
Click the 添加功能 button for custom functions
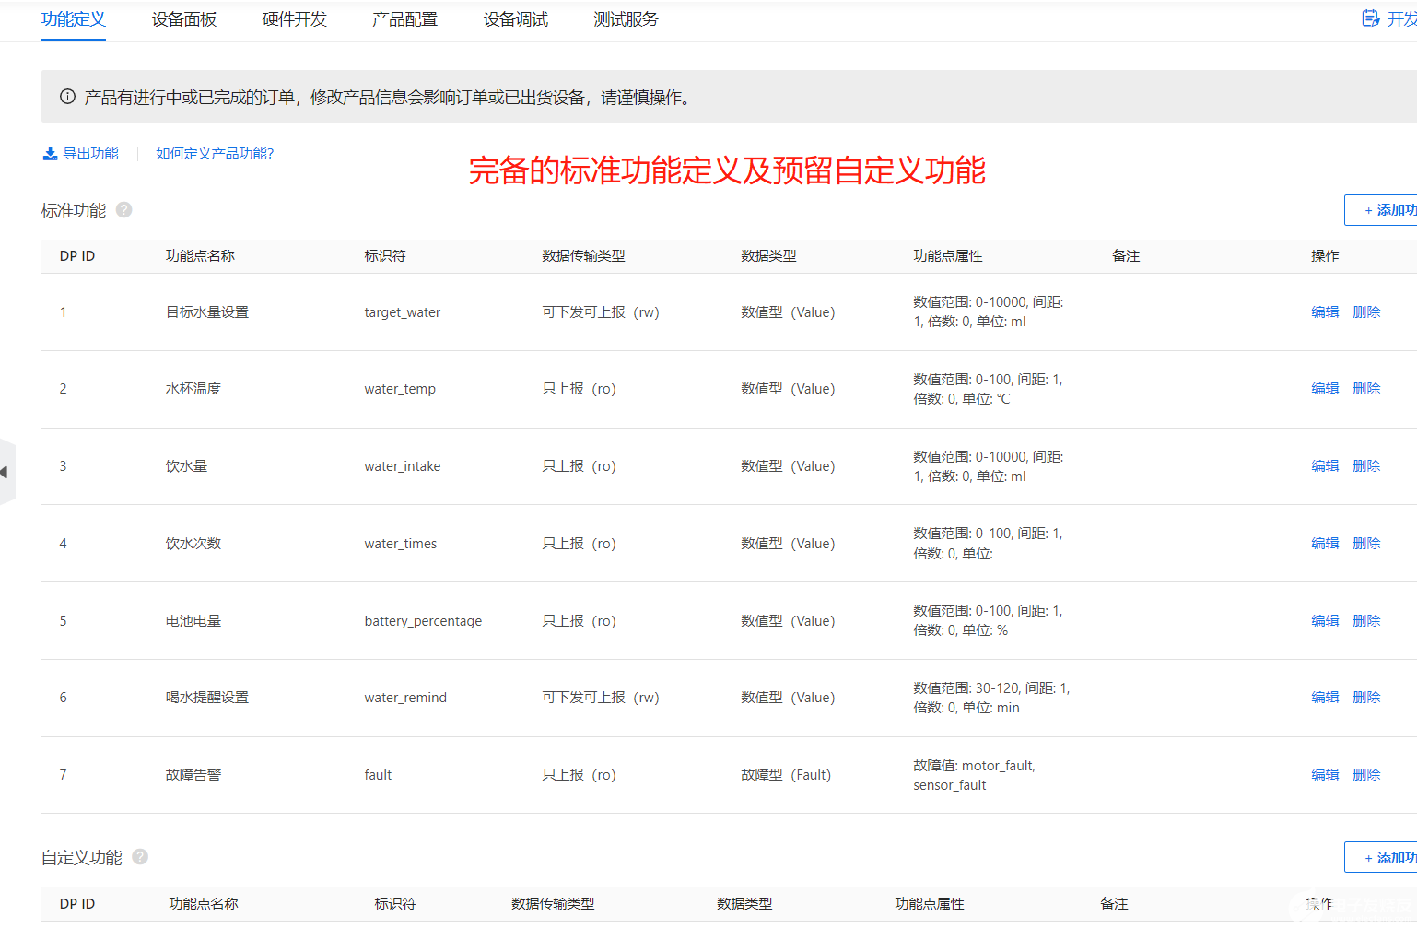point(1381,857)
